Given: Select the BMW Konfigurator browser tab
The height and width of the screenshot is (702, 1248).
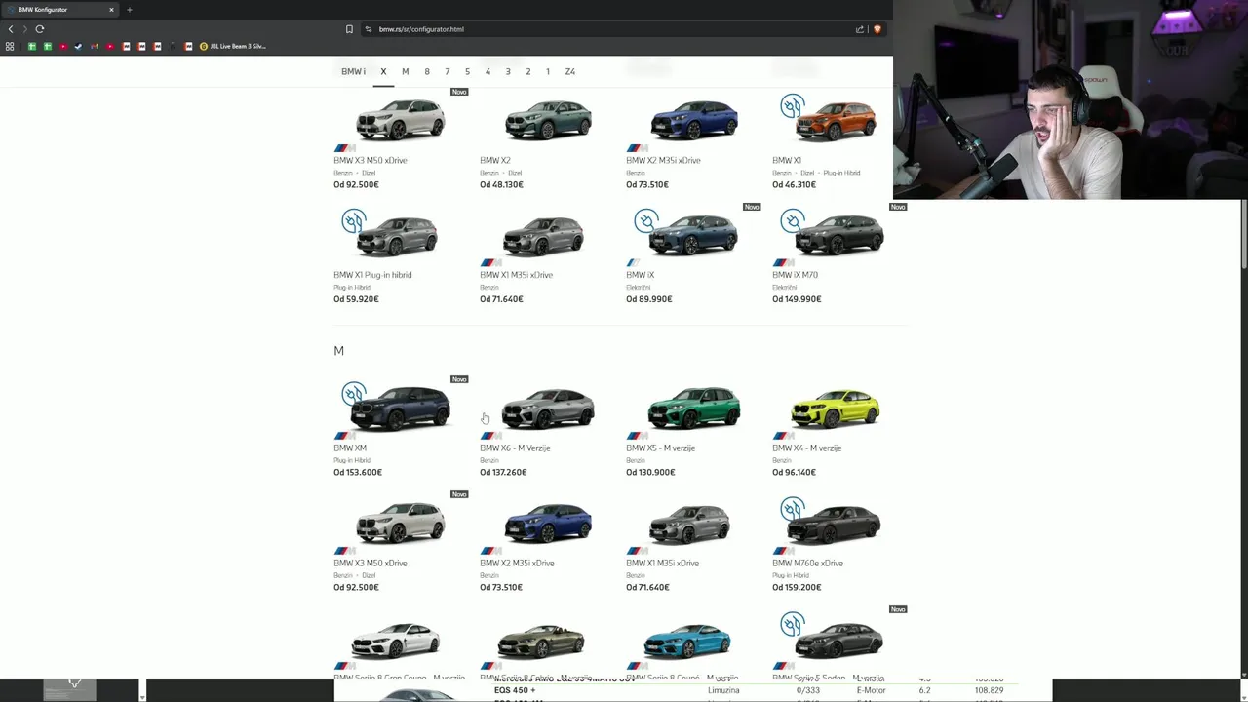Looking at the screenshot, I should click(60, 10).
